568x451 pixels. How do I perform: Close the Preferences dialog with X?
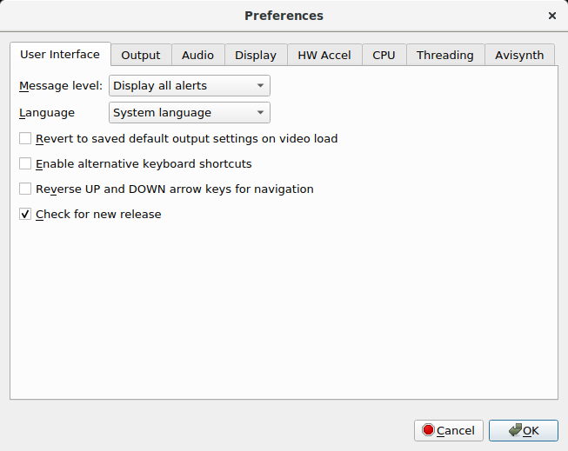pyautogui.click(x=552, y=16)
